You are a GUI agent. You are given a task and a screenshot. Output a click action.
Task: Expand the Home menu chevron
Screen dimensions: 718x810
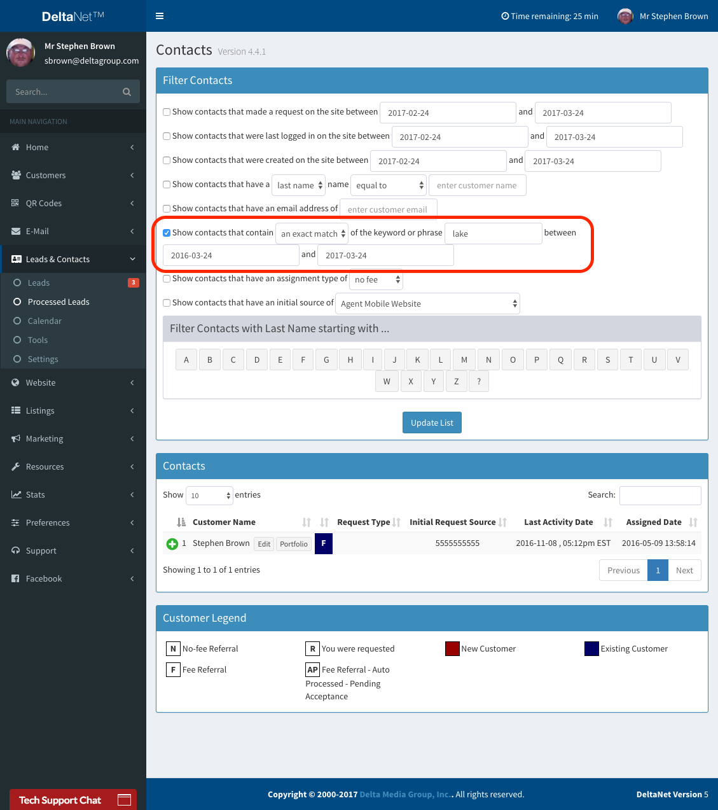click(x=132, y=147)
